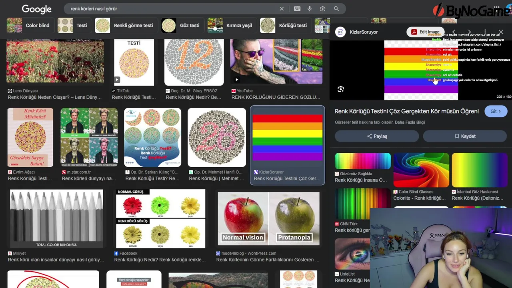Select the 'Testi' filter chip

tap(74, 25)
